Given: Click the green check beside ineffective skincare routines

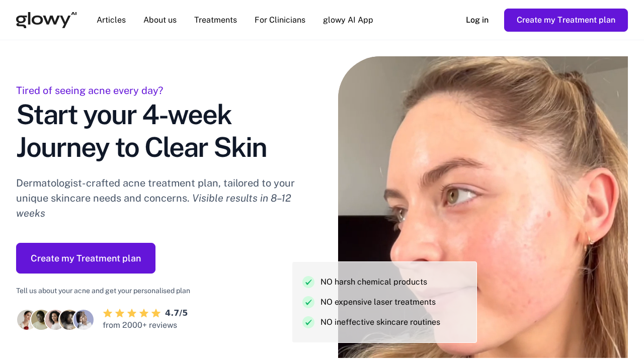Looking at the screenshot, I should point(308,322).
